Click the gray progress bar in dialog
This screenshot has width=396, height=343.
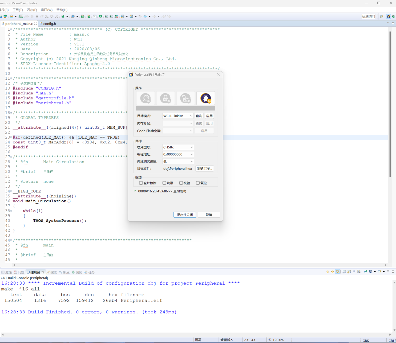point(175,108)
